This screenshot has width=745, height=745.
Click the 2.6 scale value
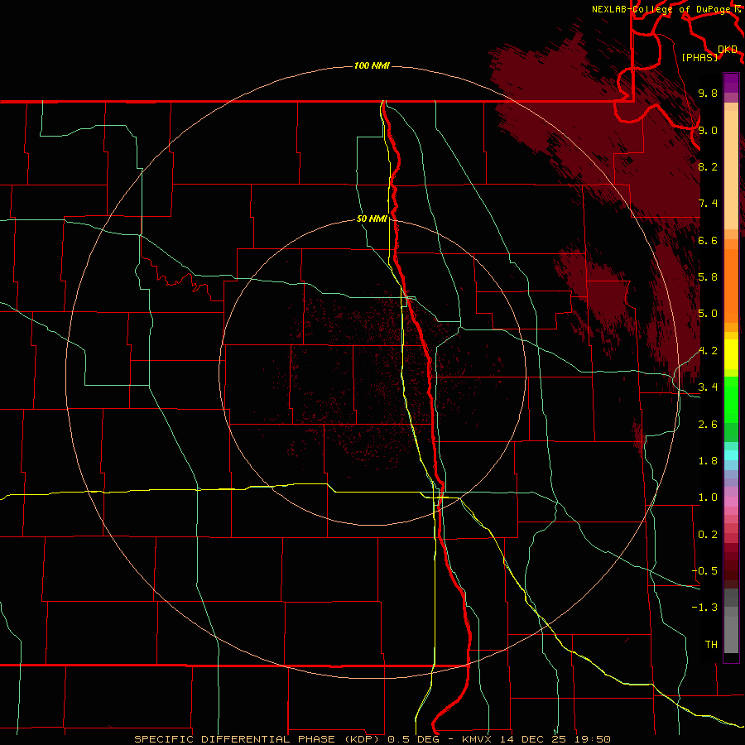pyautogui.click(x=708, y=425)
